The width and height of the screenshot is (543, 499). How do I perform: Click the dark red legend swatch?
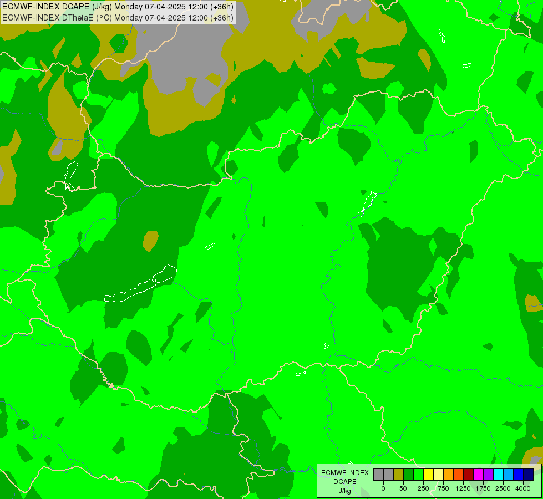tap(468, 475)
